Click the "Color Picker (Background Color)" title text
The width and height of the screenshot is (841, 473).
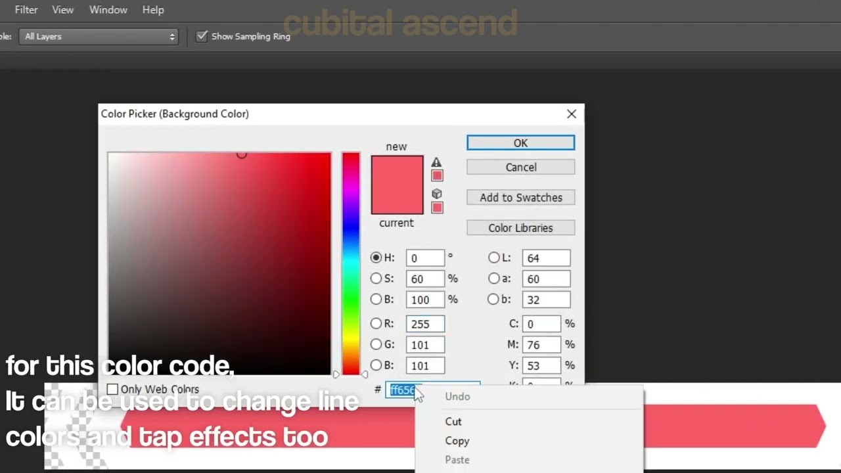(x=175, y=114)
